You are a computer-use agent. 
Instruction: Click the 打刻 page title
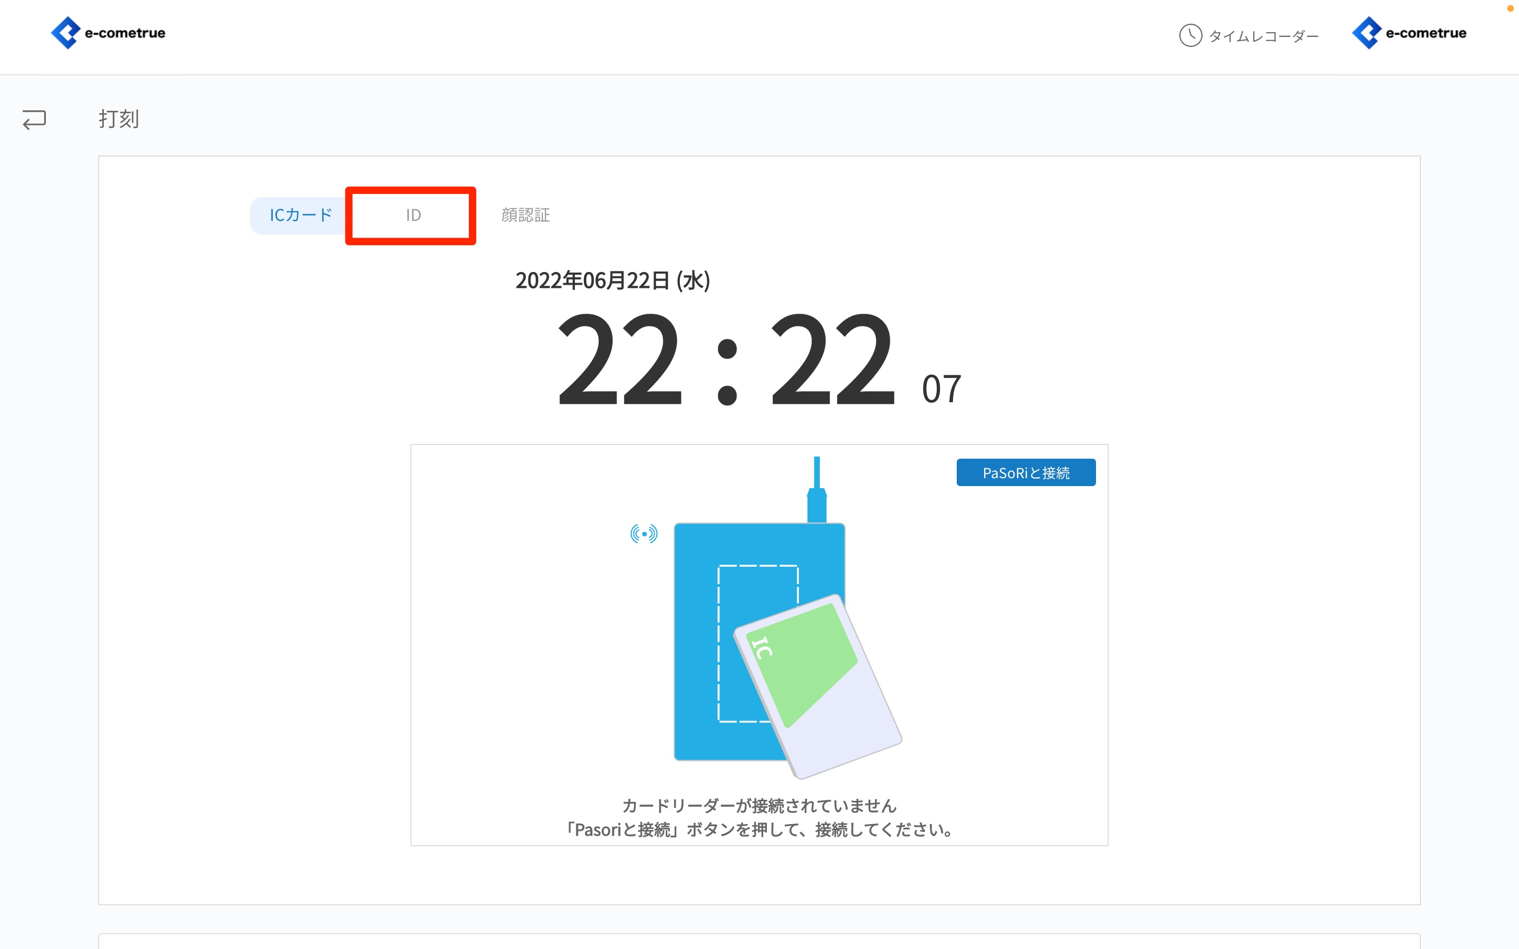(119, 119)
